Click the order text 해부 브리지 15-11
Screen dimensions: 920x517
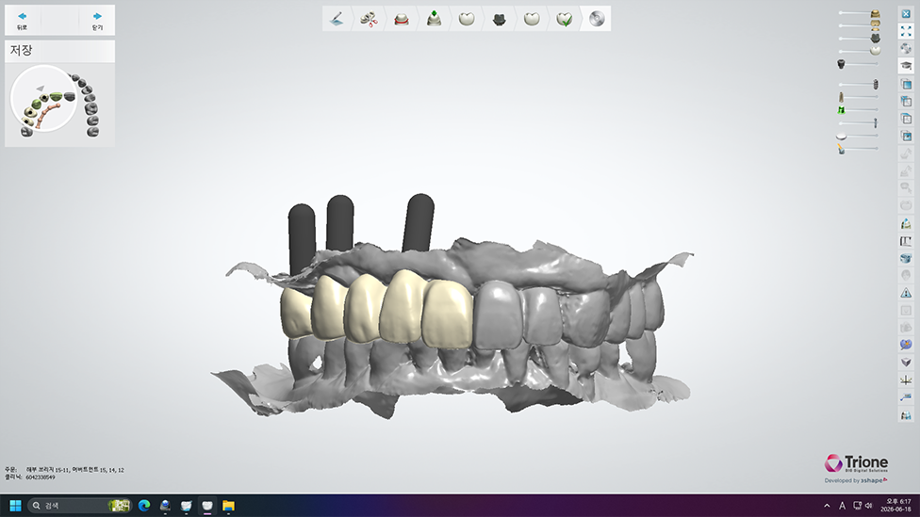click(x=47, y=470)
